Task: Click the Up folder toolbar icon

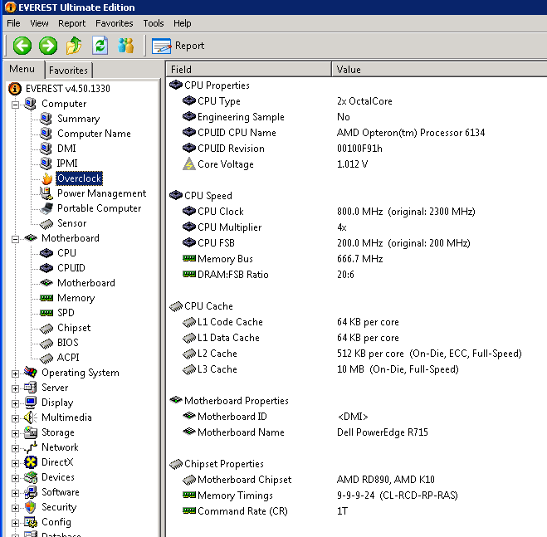Action: pos(74,46)
